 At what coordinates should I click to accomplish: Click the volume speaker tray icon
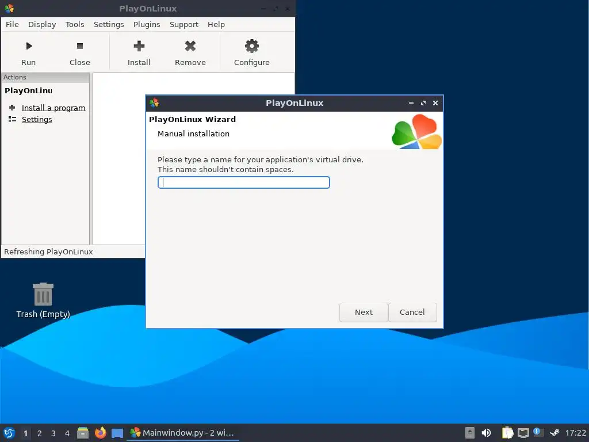tap(487, 433)
